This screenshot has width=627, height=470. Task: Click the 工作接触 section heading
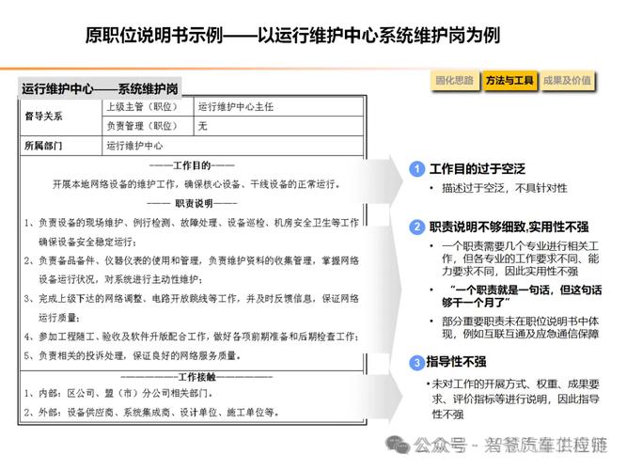tap(196, 377)
